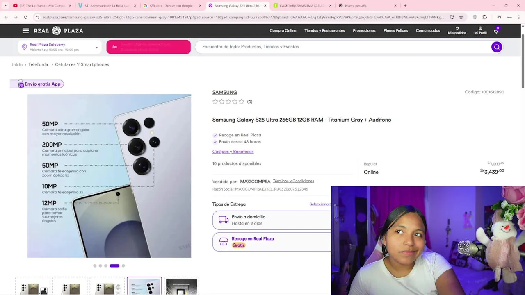Open Tiendas y Restaurantes menu

tap(324, 31)
